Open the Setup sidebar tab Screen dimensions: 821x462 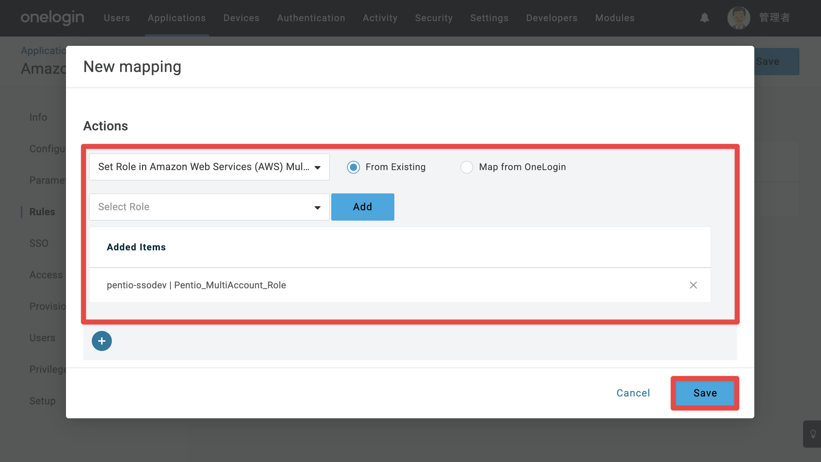42,401
